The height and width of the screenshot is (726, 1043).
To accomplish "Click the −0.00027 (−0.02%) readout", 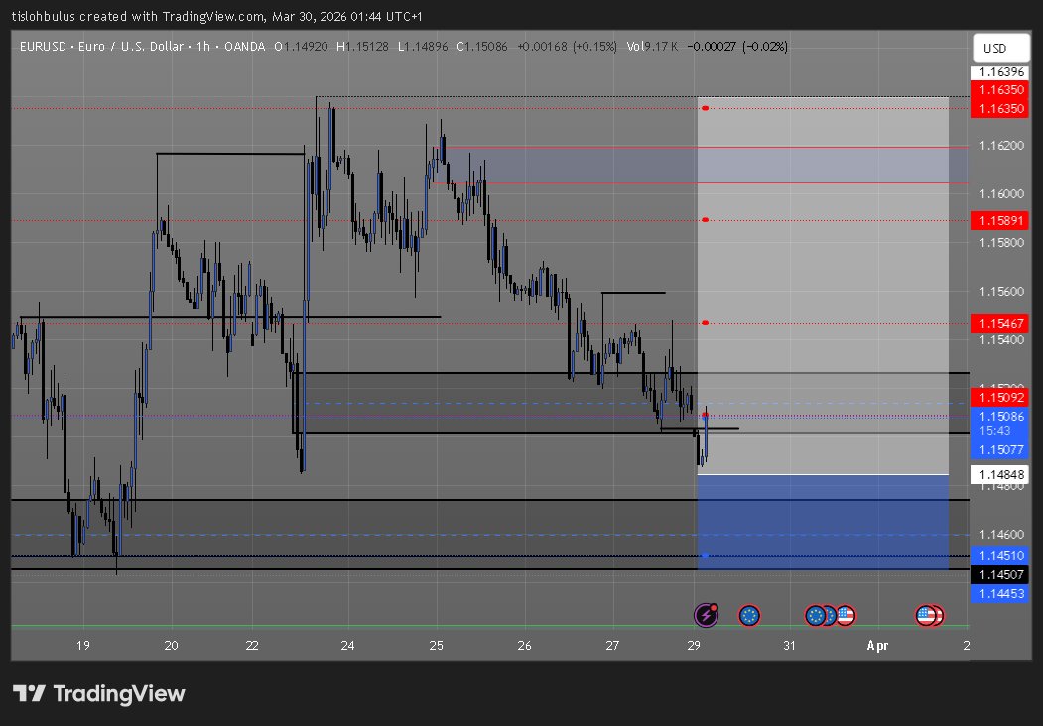I will [737, 46].
